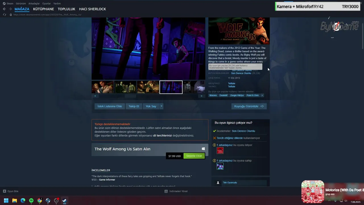Click the Zengin Hikâye tag

point(237,95)
